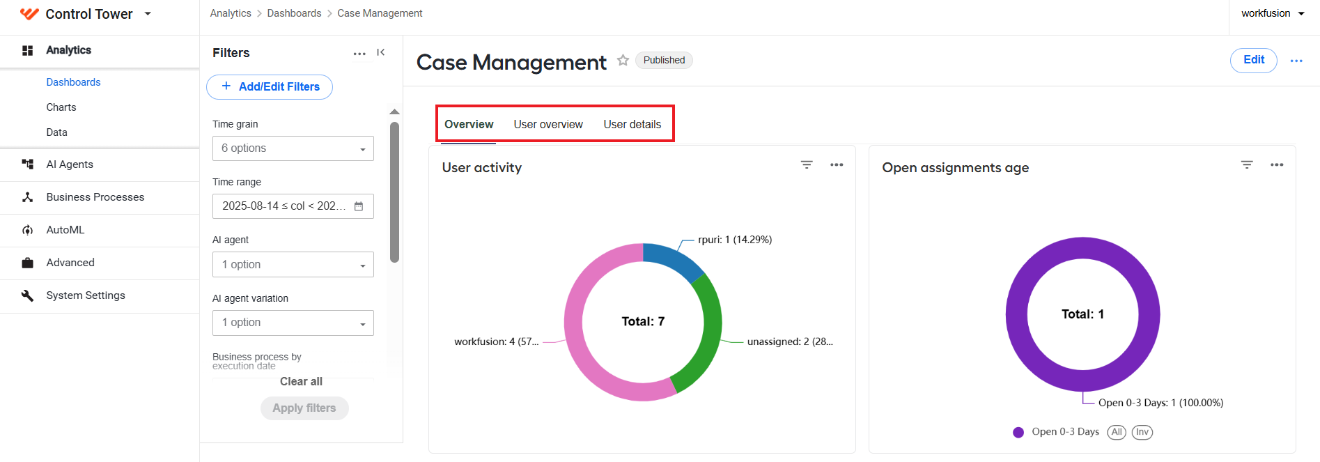Expand the AI agent dropdown
1320x462 pixels.
293,265
